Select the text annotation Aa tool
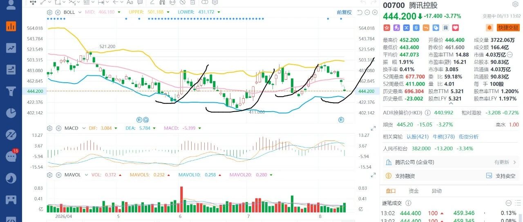 [x=130, y=2]
